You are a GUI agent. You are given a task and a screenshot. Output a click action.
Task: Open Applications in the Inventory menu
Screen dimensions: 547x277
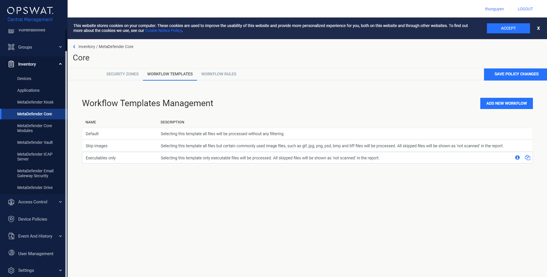(x=28, y=90)
